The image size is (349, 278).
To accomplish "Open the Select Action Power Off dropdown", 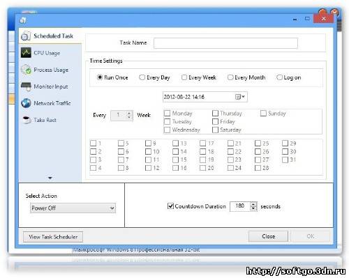I will [73, 208].
